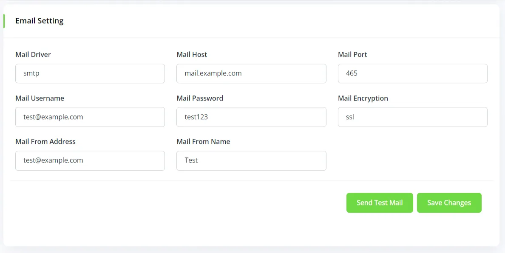Click the Mail Password label

tap(200, 98)
